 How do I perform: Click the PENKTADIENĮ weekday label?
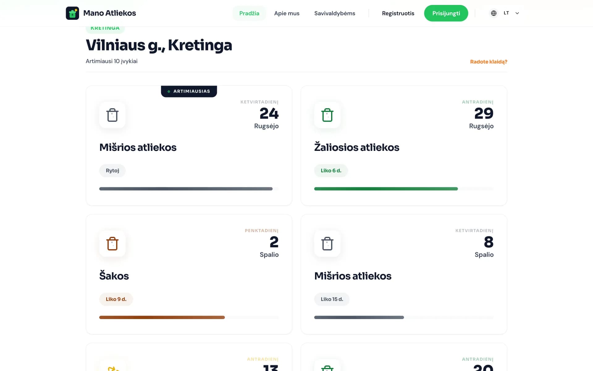click(x=262, y=231)
